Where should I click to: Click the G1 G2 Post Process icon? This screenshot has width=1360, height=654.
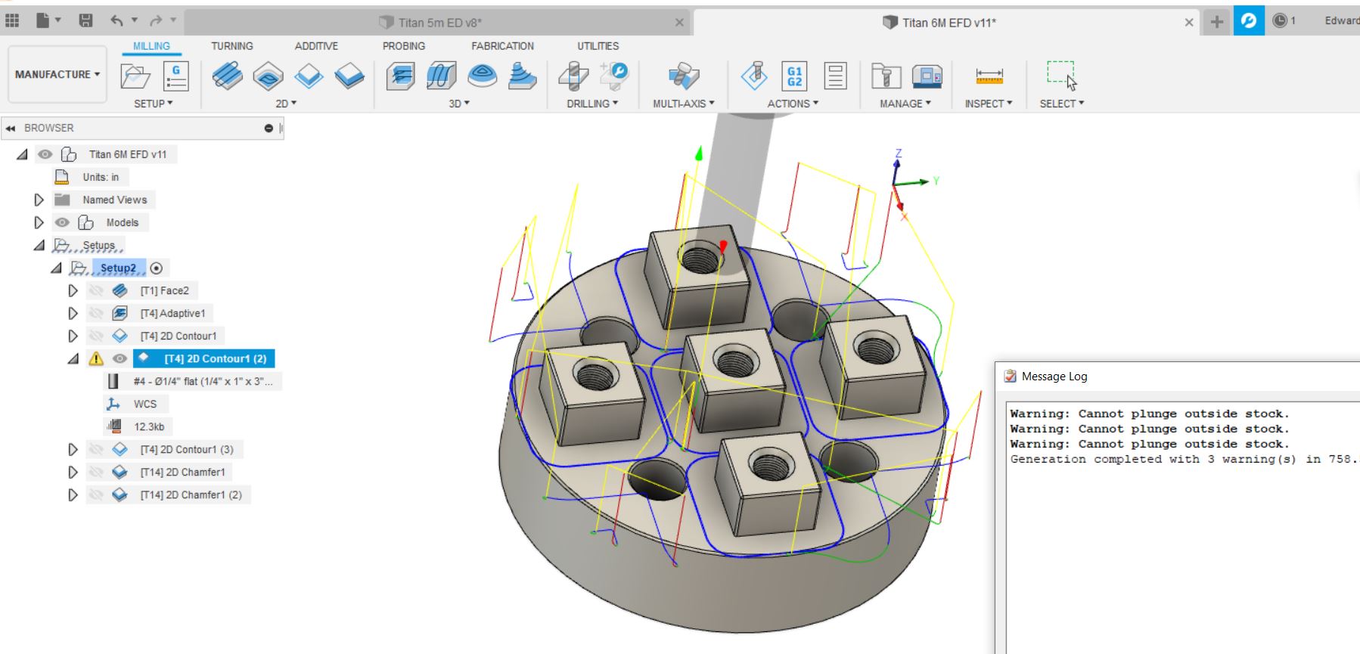coord(795,76)
